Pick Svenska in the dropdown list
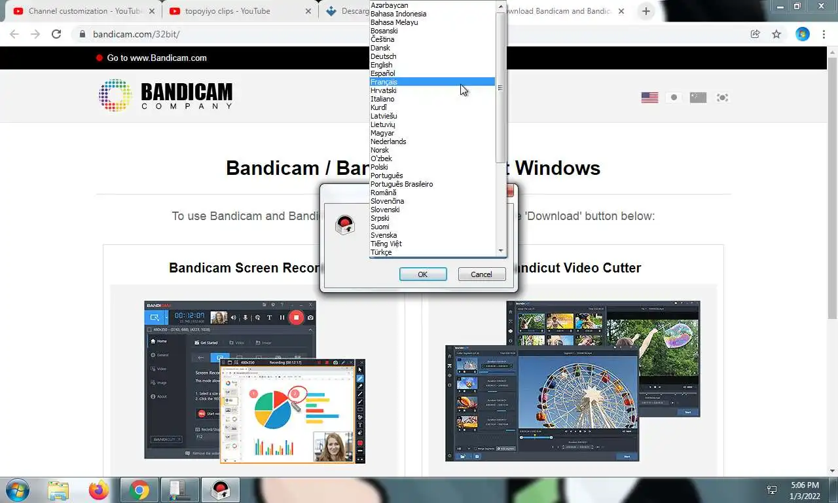 [432, 235]
